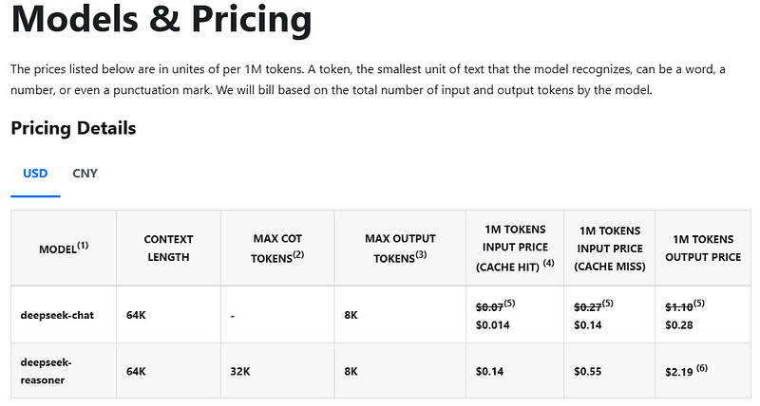Click the Pricing Details subheading

pos(73,128)
